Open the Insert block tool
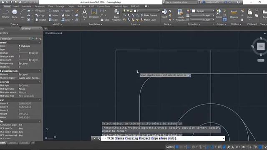Viewport: 267px width, 150px height. click(x=164, y=14)
